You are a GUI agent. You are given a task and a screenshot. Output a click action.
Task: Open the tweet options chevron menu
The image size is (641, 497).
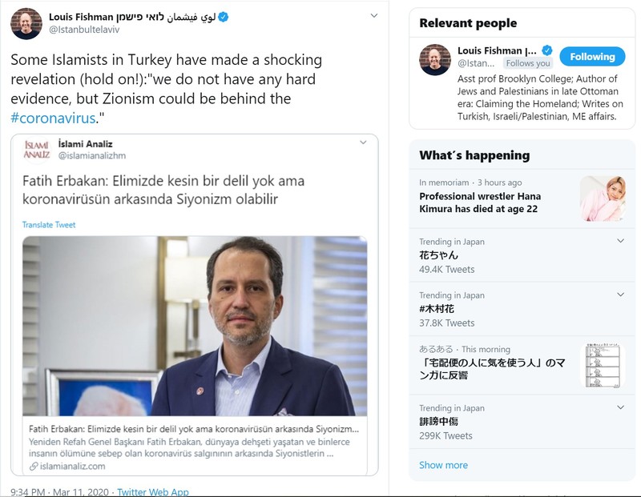374,16
